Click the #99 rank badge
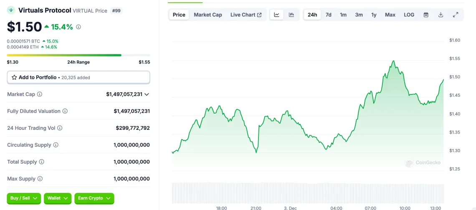The height and width of the screenshot is (210, 476). tap(115, 10)
